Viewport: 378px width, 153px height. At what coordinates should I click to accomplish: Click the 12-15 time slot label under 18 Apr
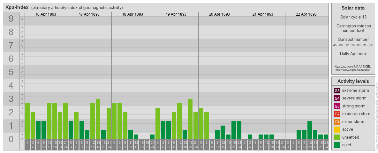(136, 145)
